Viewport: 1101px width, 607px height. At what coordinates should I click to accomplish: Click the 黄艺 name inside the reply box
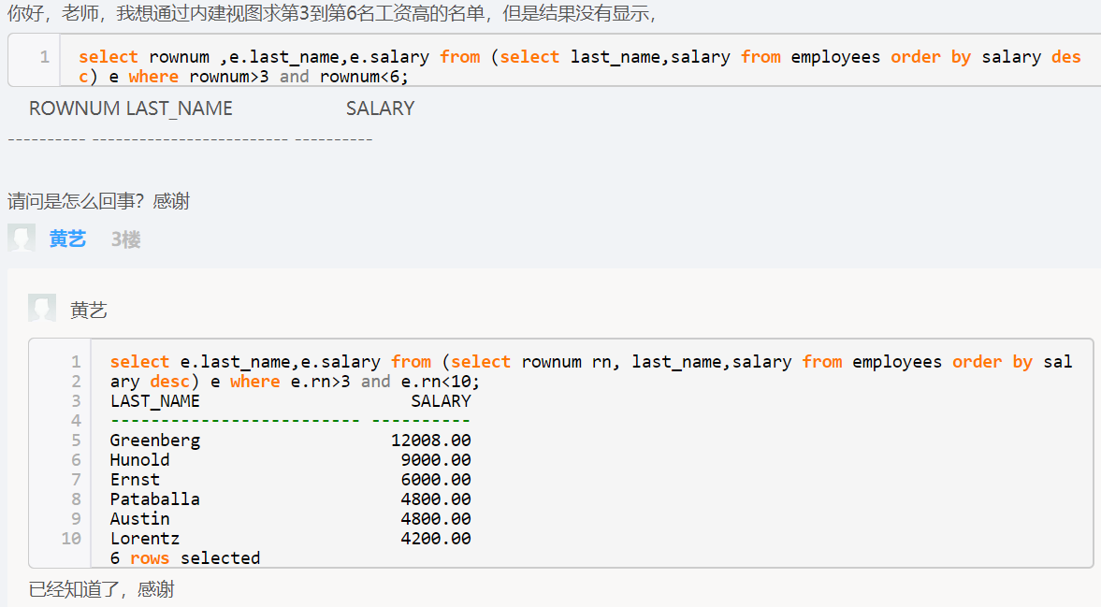pos(89,311)
